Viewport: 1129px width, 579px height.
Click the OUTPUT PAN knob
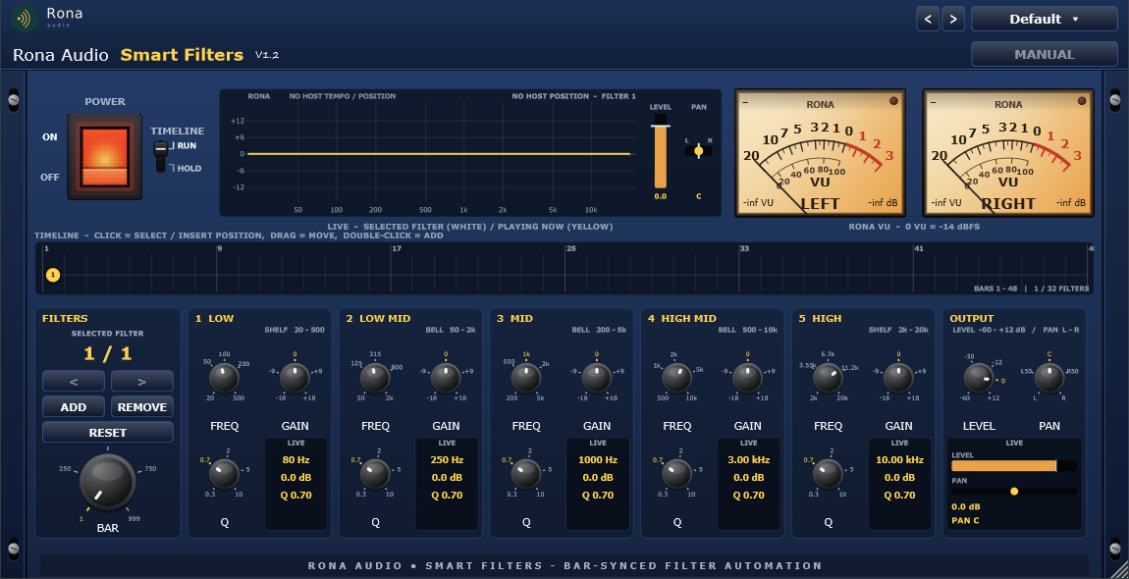1049,378
